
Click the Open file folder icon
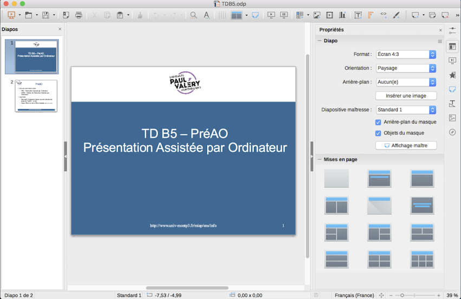pos(29,15)
